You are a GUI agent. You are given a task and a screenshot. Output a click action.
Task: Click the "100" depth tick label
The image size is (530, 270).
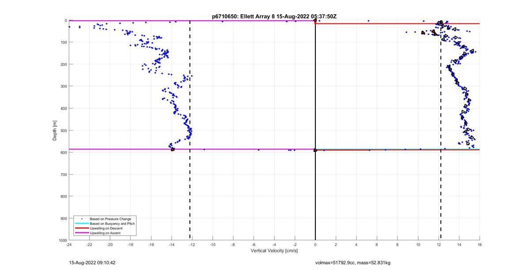[x=64, y=42]
